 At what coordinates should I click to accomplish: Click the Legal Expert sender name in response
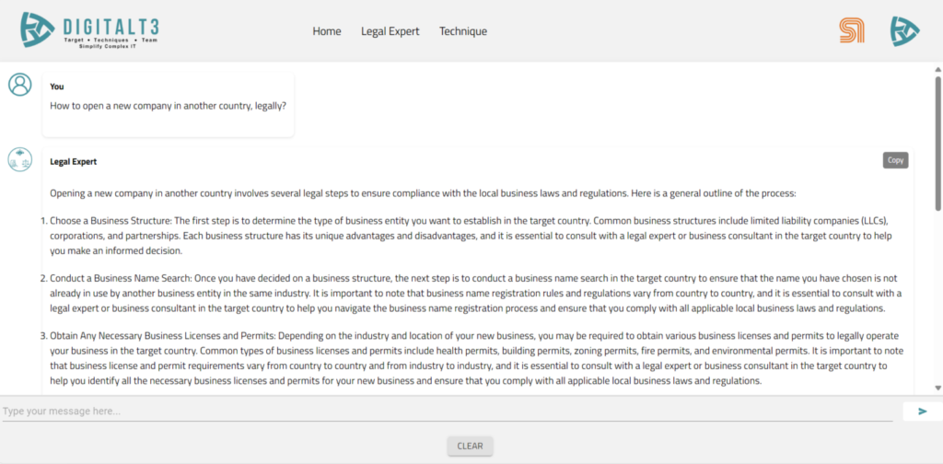click(74, 162)
